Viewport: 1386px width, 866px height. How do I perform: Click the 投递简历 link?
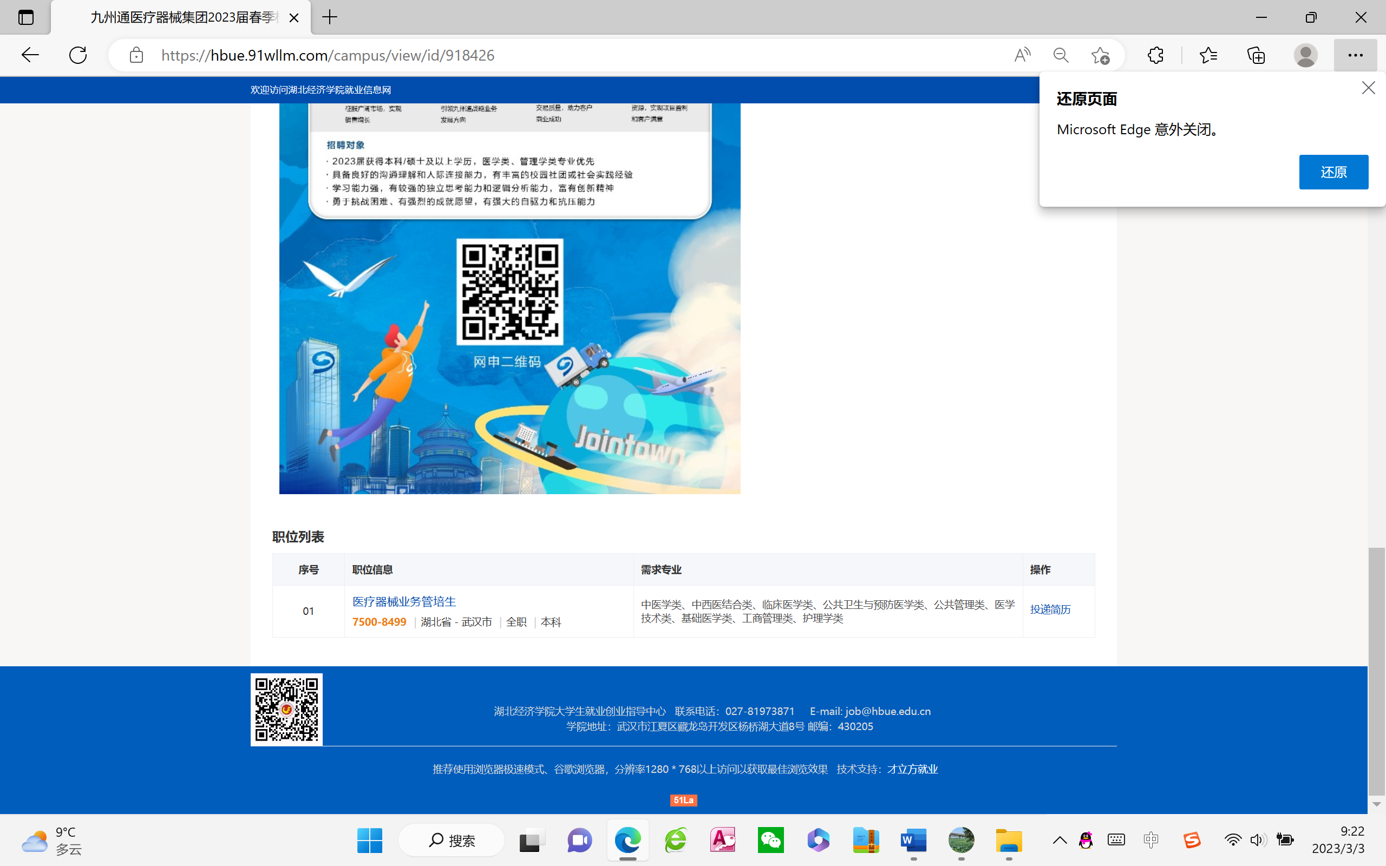[1050, 609]
